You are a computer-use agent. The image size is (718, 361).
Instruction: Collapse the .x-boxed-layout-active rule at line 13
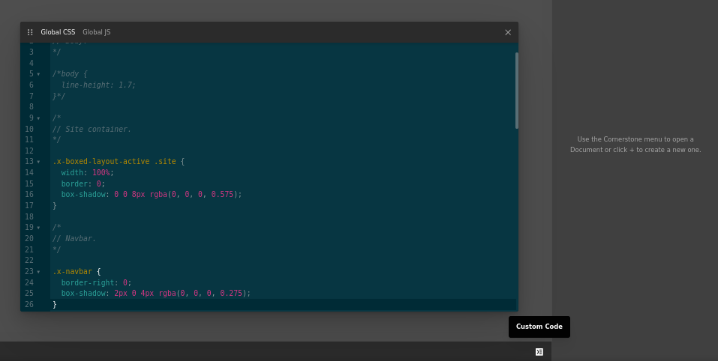click(38, 162)
